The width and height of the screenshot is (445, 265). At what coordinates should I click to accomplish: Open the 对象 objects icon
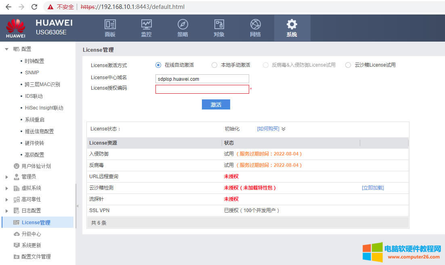click(x=219, y=24)
